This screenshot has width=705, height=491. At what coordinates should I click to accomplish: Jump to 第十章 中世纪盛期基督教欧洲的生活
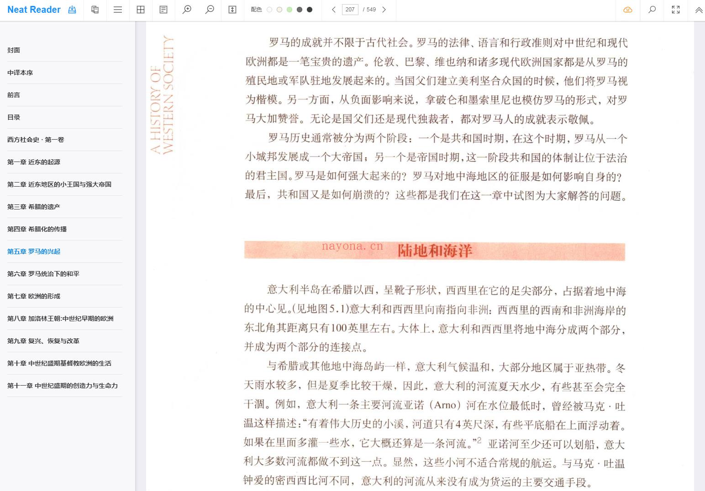click(65, 363)
